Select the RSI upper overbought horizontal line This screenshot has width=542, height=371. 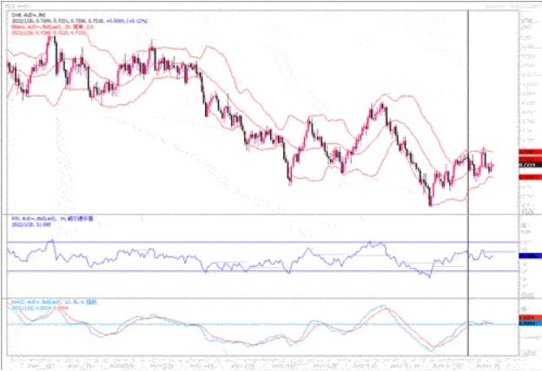tap(261, 242)
